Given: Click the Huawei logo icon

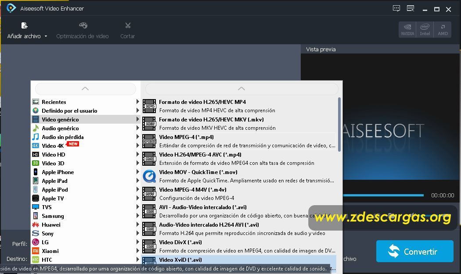Looking at the screenshot, I should pos(36,224).
